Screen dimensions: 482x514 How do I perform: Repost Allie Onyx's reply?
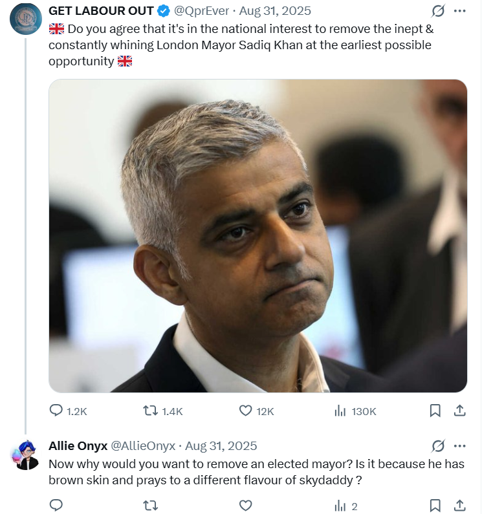149,506
